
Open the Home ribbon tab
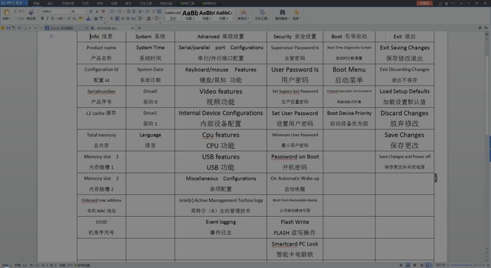36,4
